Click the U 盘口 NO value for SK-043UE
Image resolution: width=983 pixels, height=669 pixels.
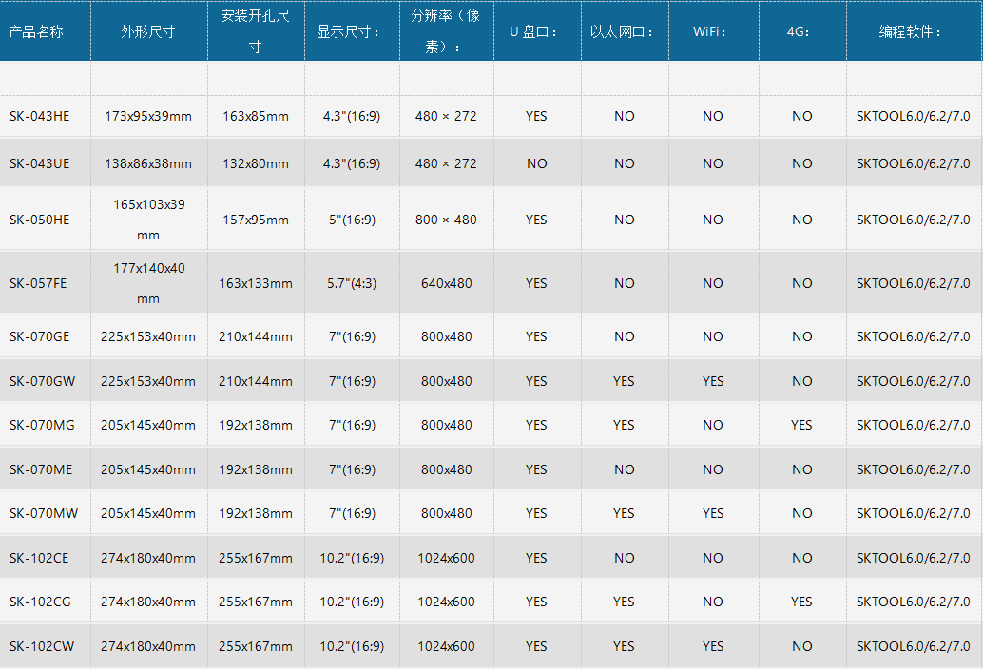536,163
